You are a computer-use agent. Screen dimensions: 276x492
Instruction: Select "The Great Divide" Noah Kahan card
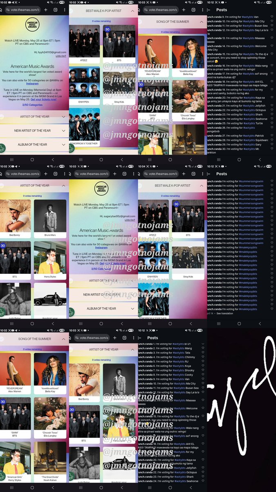[50, 462]
